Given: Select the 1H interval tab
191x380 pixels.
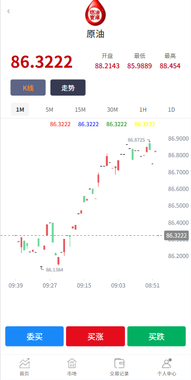Looking at the screenshot, I should pos(143,110).
